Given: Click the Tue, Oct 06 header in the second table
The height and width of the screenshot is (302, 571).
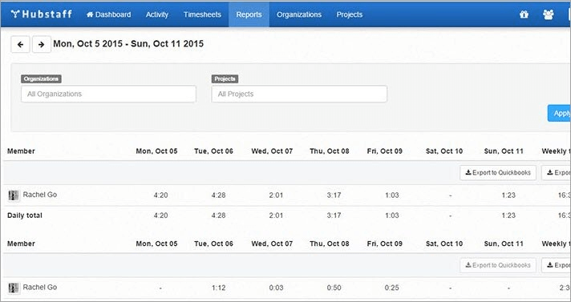Looking at the screenshot, I should [x=213, y=244].
